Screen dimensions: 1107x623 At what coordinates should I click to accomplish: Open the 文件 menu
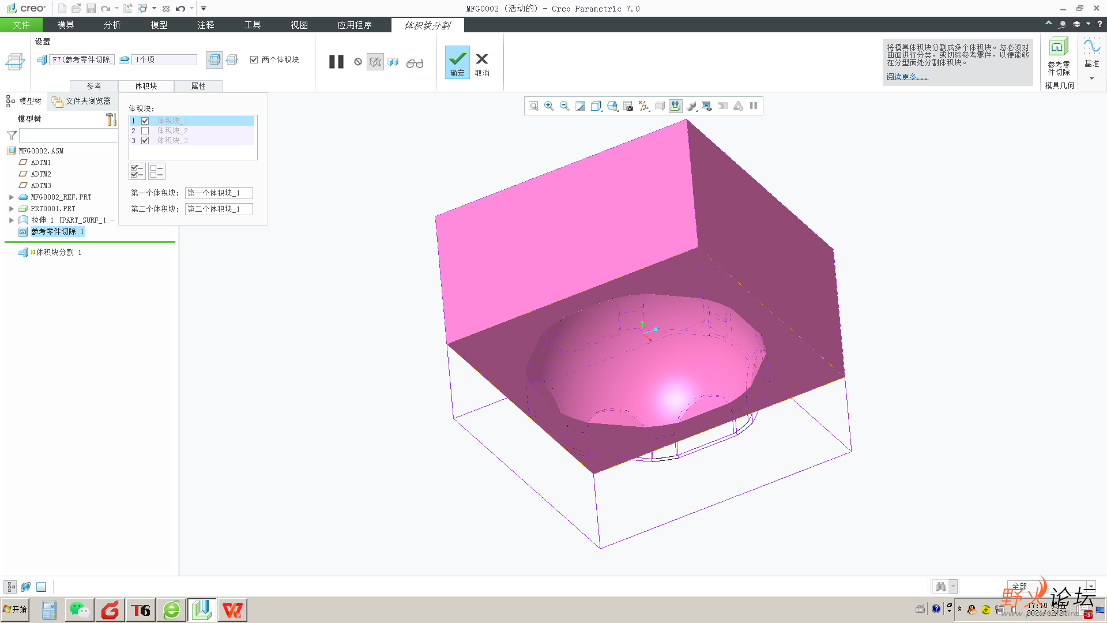click(x=21, y=25)
